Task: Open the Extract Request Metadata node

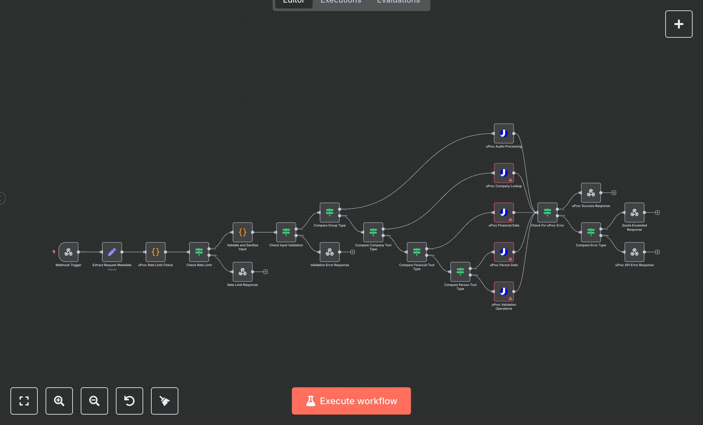Action: (x=112, y=252)
